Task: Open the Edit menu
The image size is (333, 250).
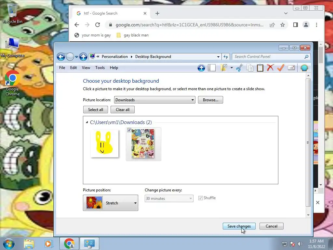Action: [73, 68]
